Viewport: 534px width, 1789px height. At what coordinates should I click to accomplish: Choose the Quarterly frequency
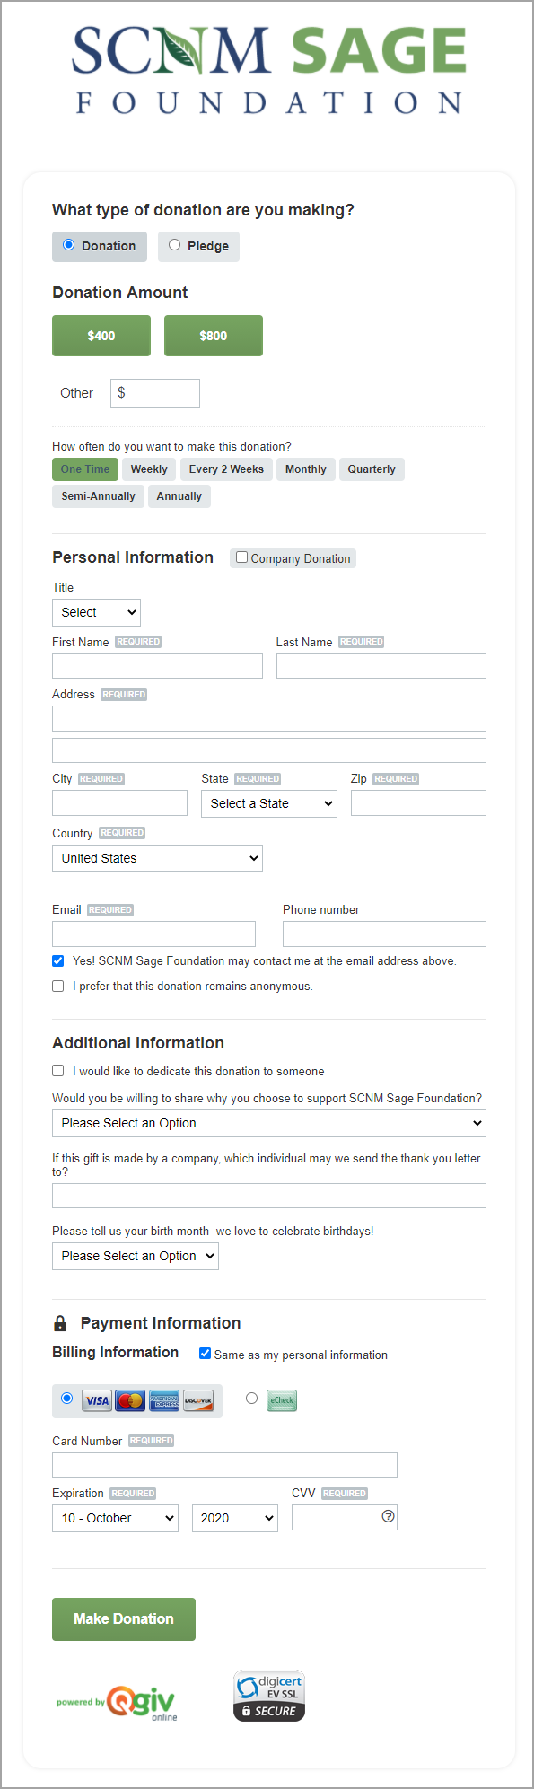pos(372,469)
